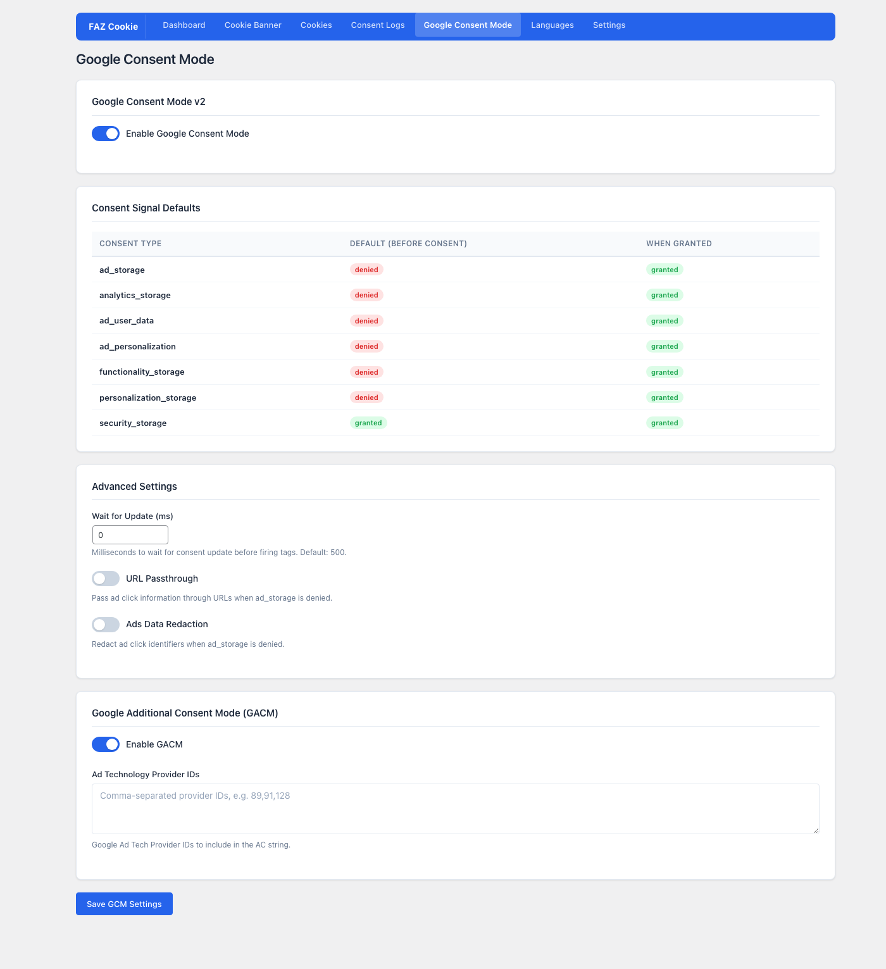886x969 pixels.
Task: Click the FAZ Cookie brand title
Action: [x=113, y=27]
